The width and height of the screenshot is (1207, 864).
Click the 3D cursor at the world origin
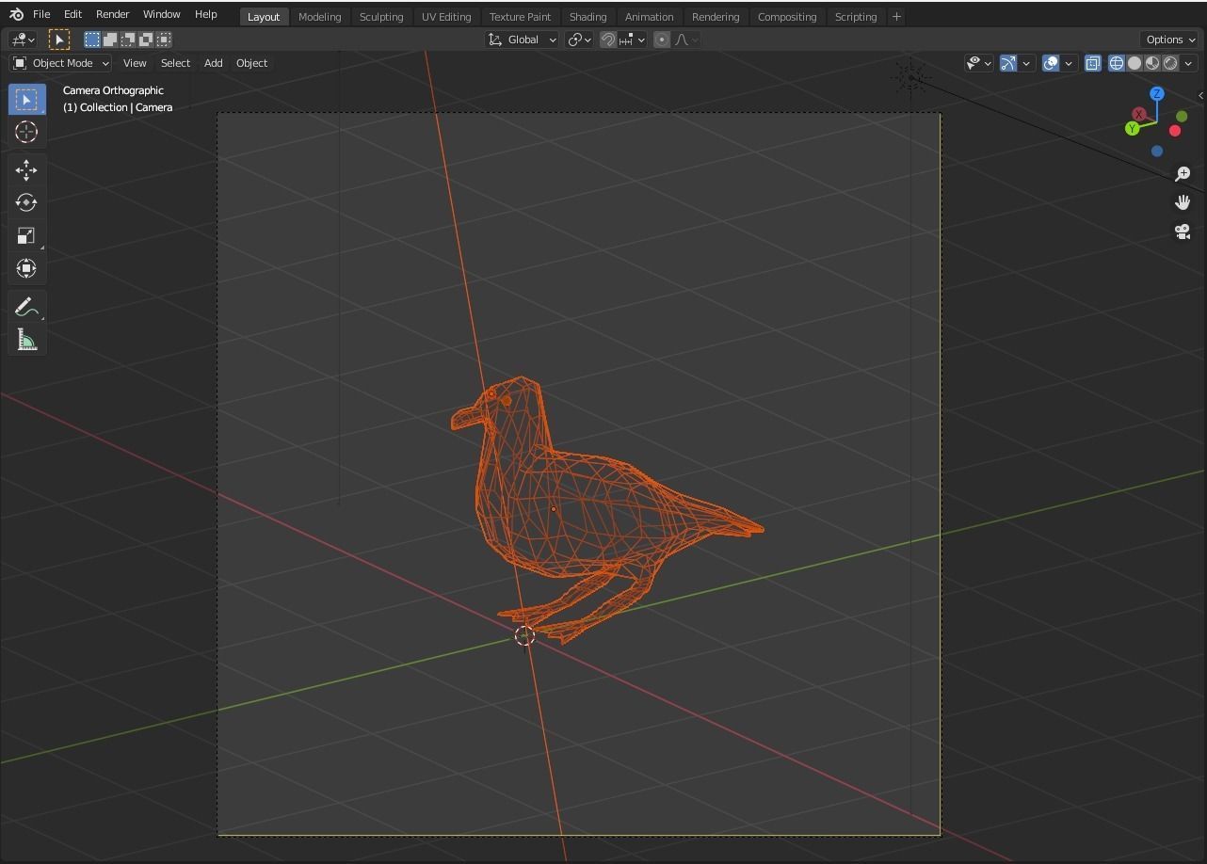(x=524, y=636)
